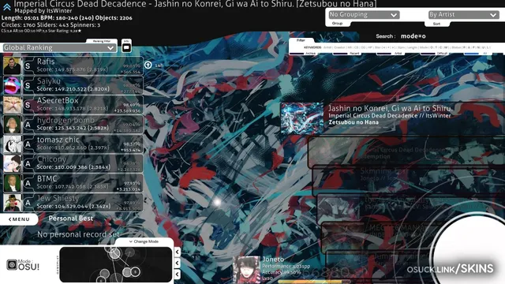
Task: Select the Filter tab
Action: pos(301,40)
